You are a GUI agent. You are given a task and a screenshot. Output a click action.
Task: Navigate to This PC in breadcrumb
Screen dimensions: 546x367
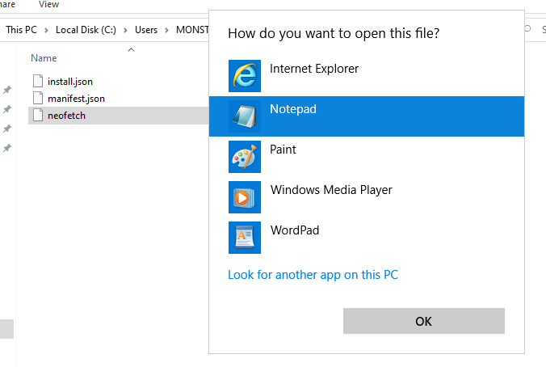point(21,30)
